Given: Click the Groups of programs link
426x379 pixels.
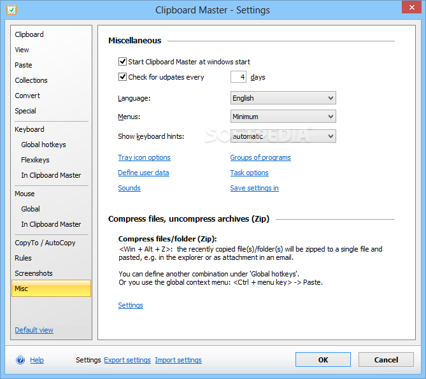Looking at the screenshot, I should (260, 157).
